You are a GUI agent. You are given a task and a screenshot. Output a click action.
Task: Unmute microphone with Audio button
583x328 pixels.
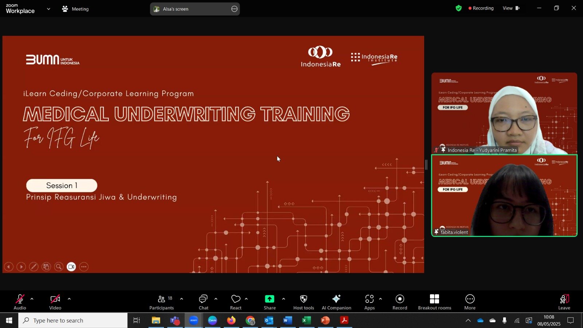pos(20,302)
